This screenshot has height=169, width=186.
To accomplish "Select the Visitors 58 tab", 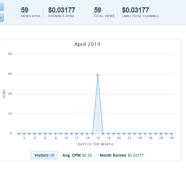I will (44, 155).
